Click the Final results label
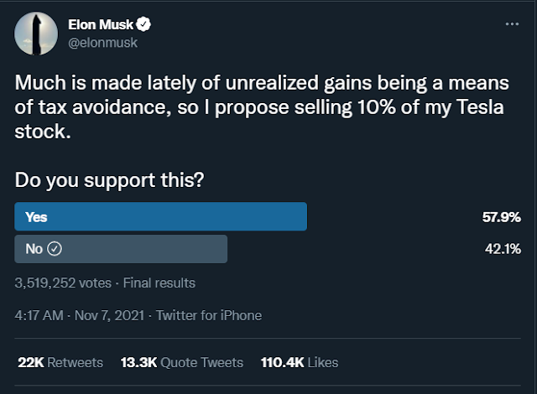The width and height of the screenshot is (537, 394). click(159, 283)
